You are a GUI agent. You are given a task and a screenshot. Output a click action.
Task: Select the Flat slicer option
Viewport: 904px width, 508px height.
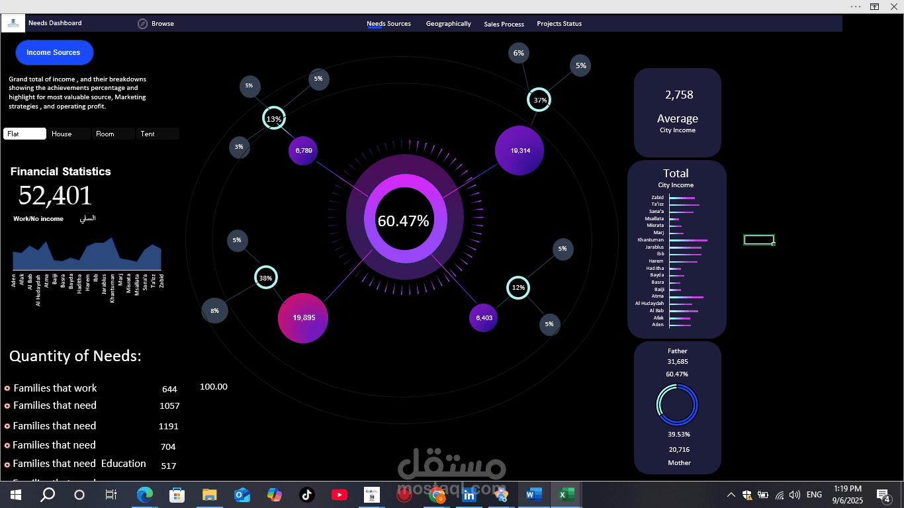pos(24,134)
